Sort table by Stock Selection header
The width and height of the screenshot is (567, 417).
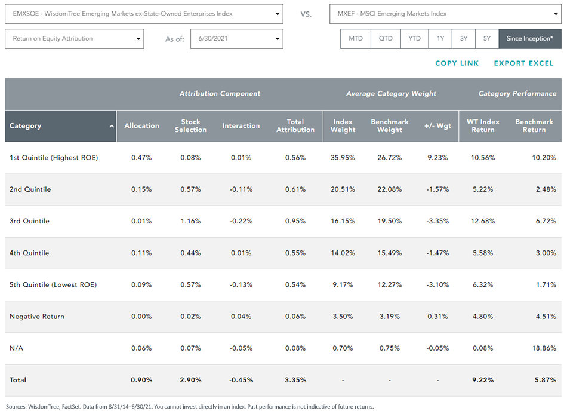pyautogui.click(x=190, y=126)
